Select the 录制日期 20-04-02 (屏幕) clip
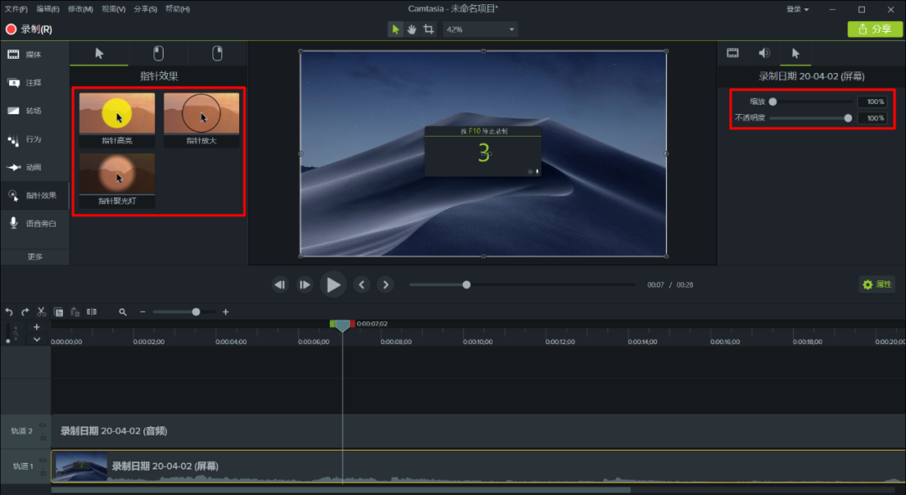The width and height of the screenshot is (906, 495). [x=478, y=466]
